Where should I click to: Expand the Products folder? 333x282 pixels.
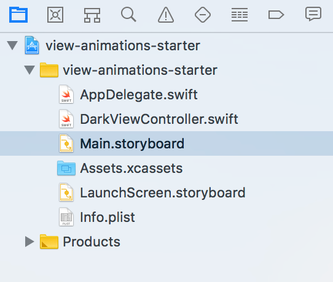coord(29,242)
